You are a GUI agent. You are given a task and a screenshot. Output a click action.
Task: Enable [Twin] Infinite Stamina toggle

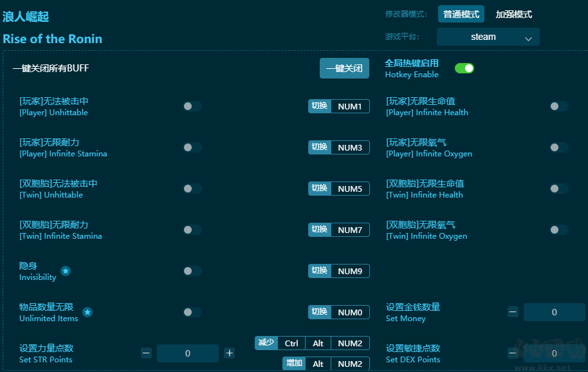point(191,230)
